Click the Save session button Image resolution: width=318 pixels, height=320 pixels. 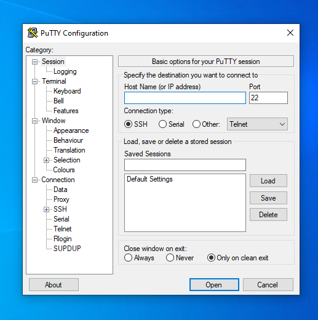click(268, 198)
